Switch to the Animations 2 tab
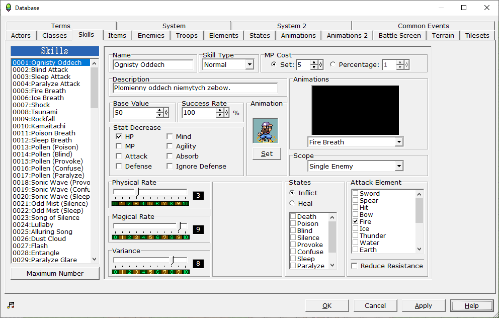 (x=347, y=35)
